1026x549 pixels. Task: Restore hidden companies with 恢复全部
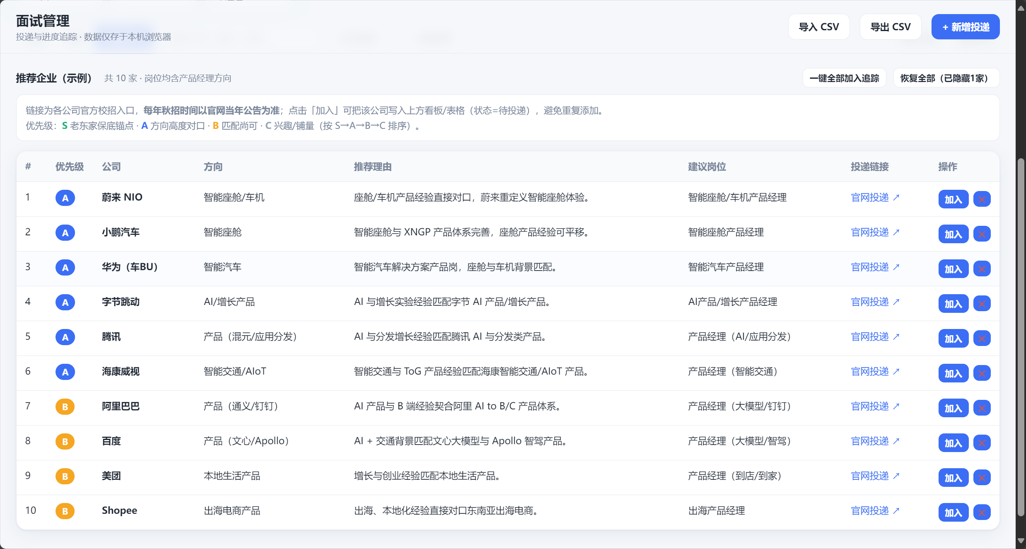pos(946,78)
